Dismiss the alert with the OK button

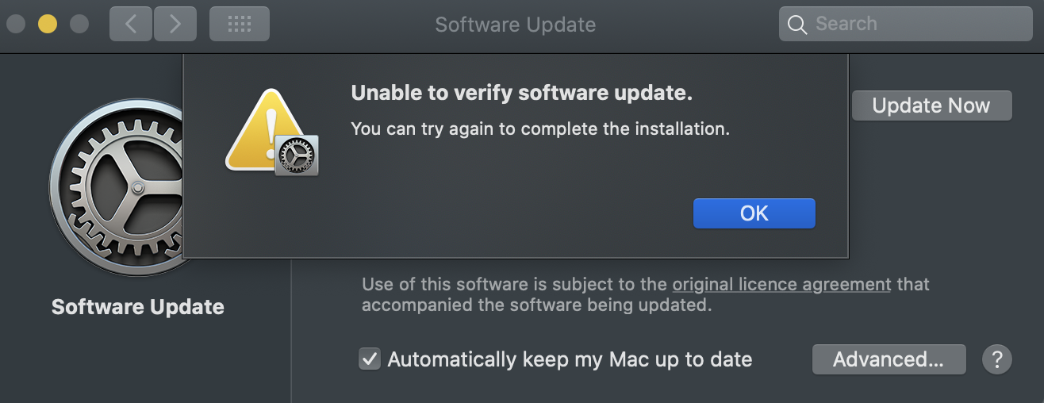[754, 213]
